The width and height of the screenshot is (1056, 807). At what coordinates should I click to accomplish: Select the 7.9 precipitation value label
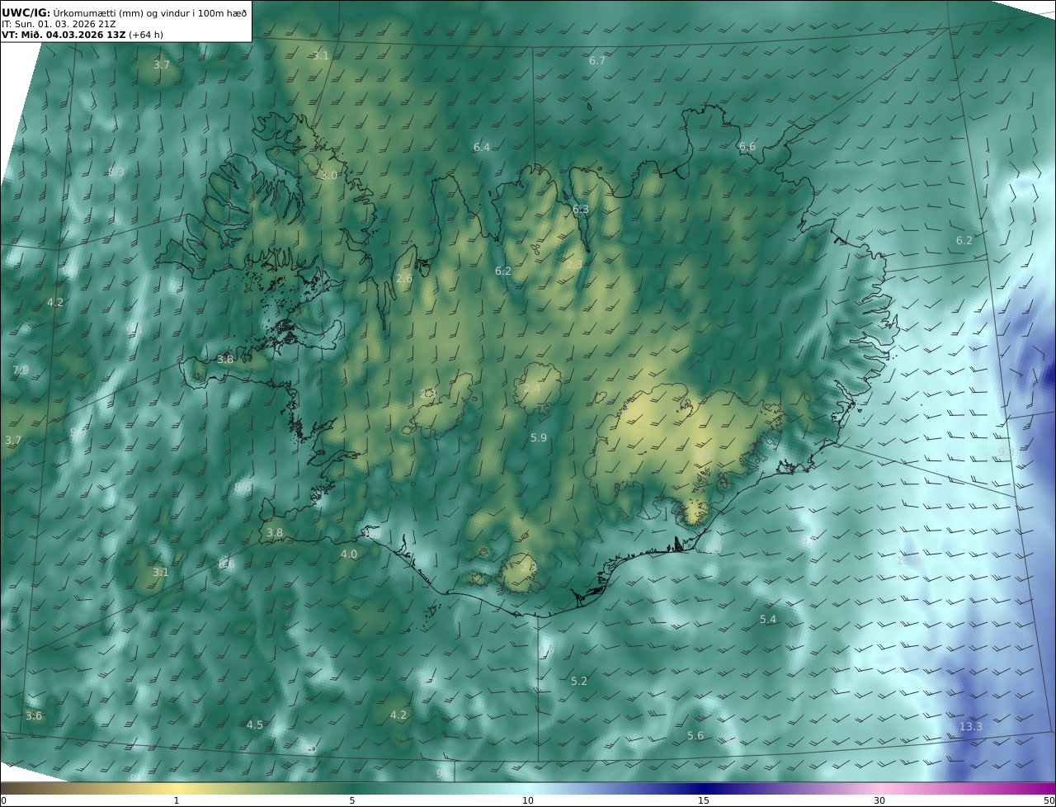tap(21, 370)
